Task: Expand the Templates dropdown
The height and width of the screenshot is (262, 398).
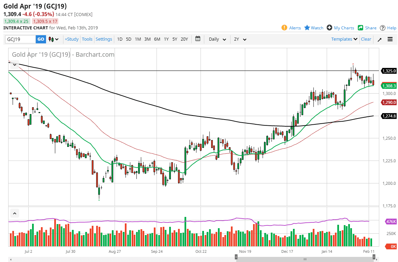Action: (x=344, y=39)
